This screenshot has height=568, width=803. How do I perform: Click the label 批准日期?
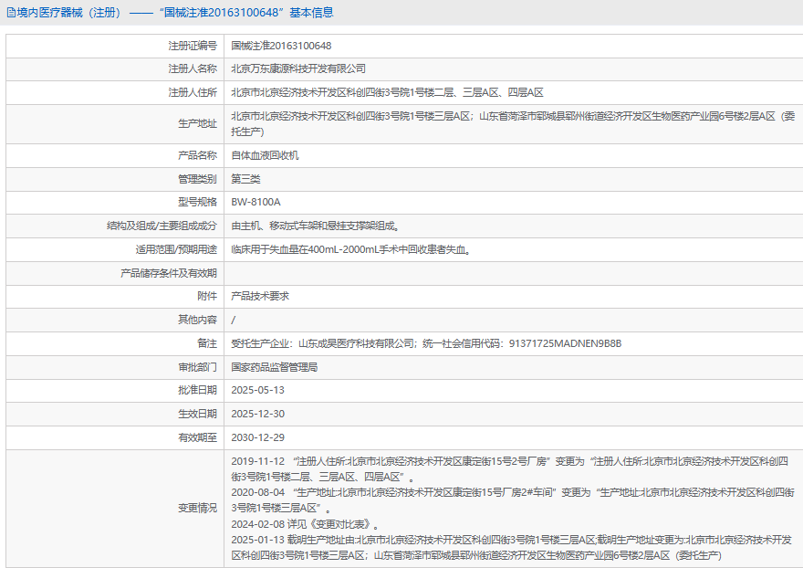click(x=198, y=390)
